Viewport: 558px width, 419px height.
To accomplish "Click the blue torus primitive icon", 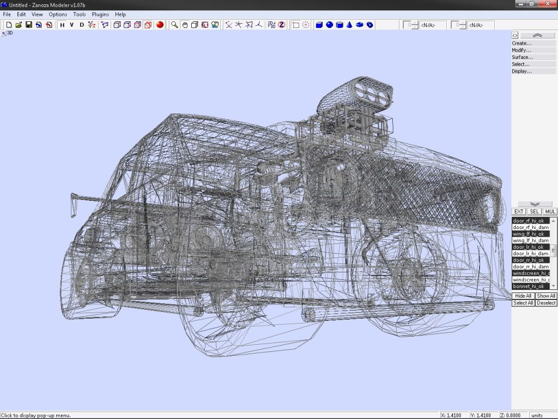I will [369, 25].
